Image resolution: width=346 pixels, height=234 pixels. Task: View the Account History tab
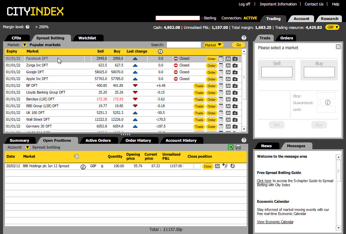[x=181, y=141]
